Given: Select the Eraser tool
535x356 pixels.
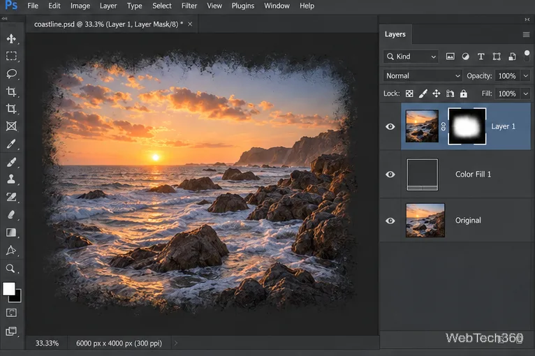Looking at the screenshot, I should click(11, 214).
